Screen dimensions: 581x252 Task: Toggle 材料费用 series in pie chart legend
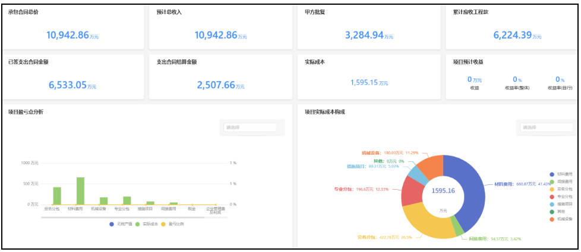561,174
